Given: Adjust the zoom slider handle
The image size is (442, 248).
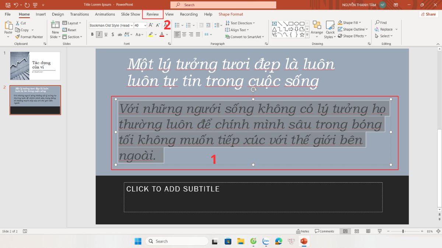Looking at the screenshot, I should coord(403,231).
